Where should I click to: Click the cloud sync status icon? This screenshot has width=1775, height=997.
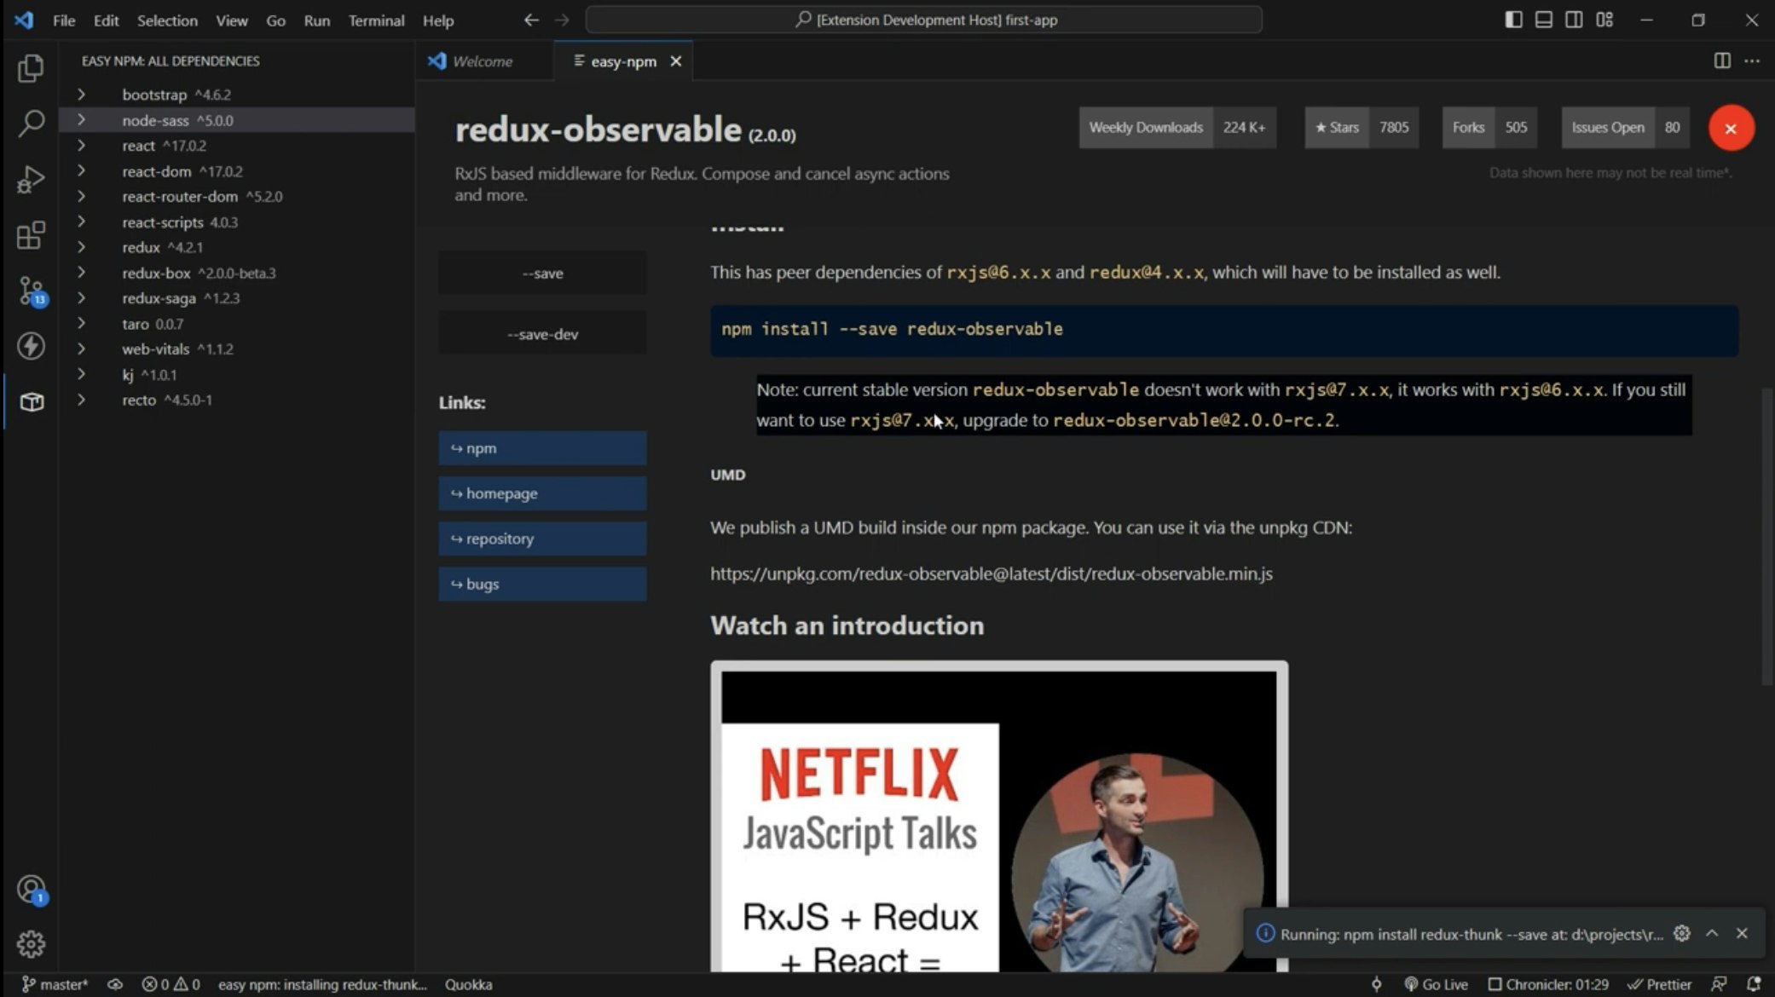pyautogui.click(x=114, y=984)
